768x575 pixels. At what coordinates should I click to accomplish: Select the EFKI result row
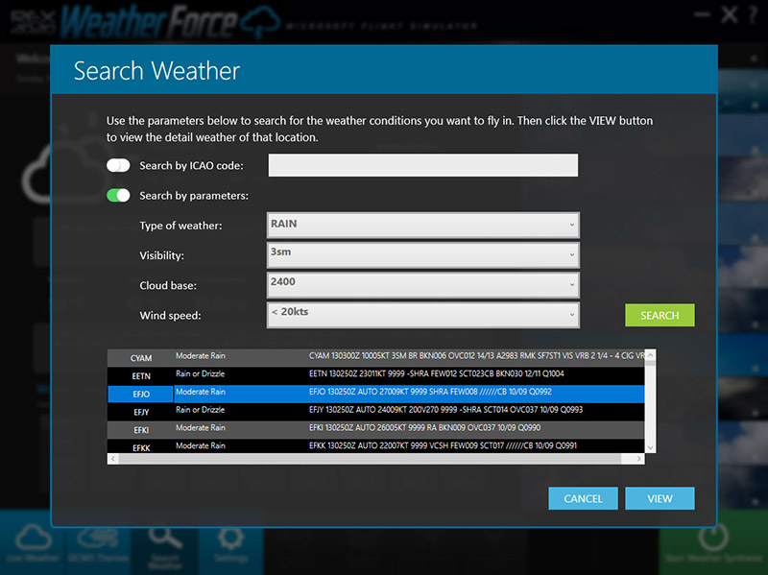375,429
